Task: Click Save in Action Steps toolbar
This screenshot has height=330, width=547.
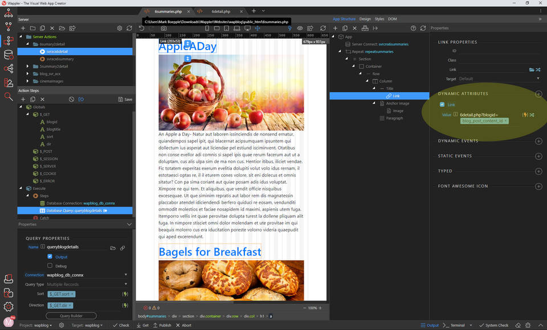Action: point(125,99)
